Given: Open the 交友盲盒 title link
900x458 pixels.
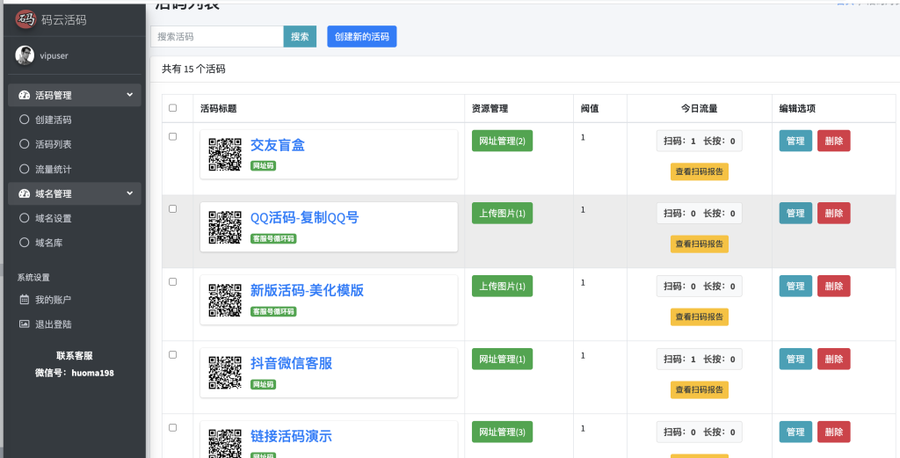Looking at the screenshot, I should pyautogui.click(x=277, y=145).
